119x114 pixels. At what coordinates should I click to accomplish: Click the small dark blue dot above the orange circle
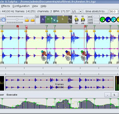pos(67,51)
